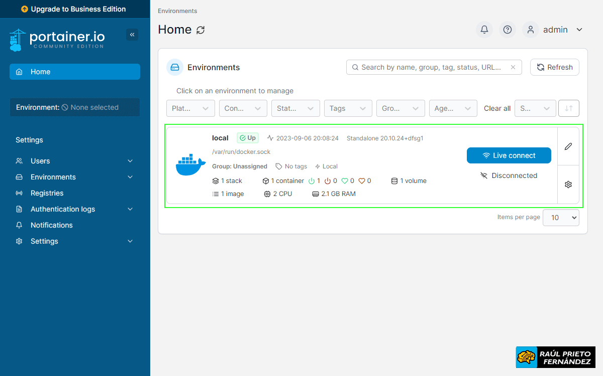Click Upgrade to Business Edition banner
603x376 pixels.
click(x=74, y=9)
